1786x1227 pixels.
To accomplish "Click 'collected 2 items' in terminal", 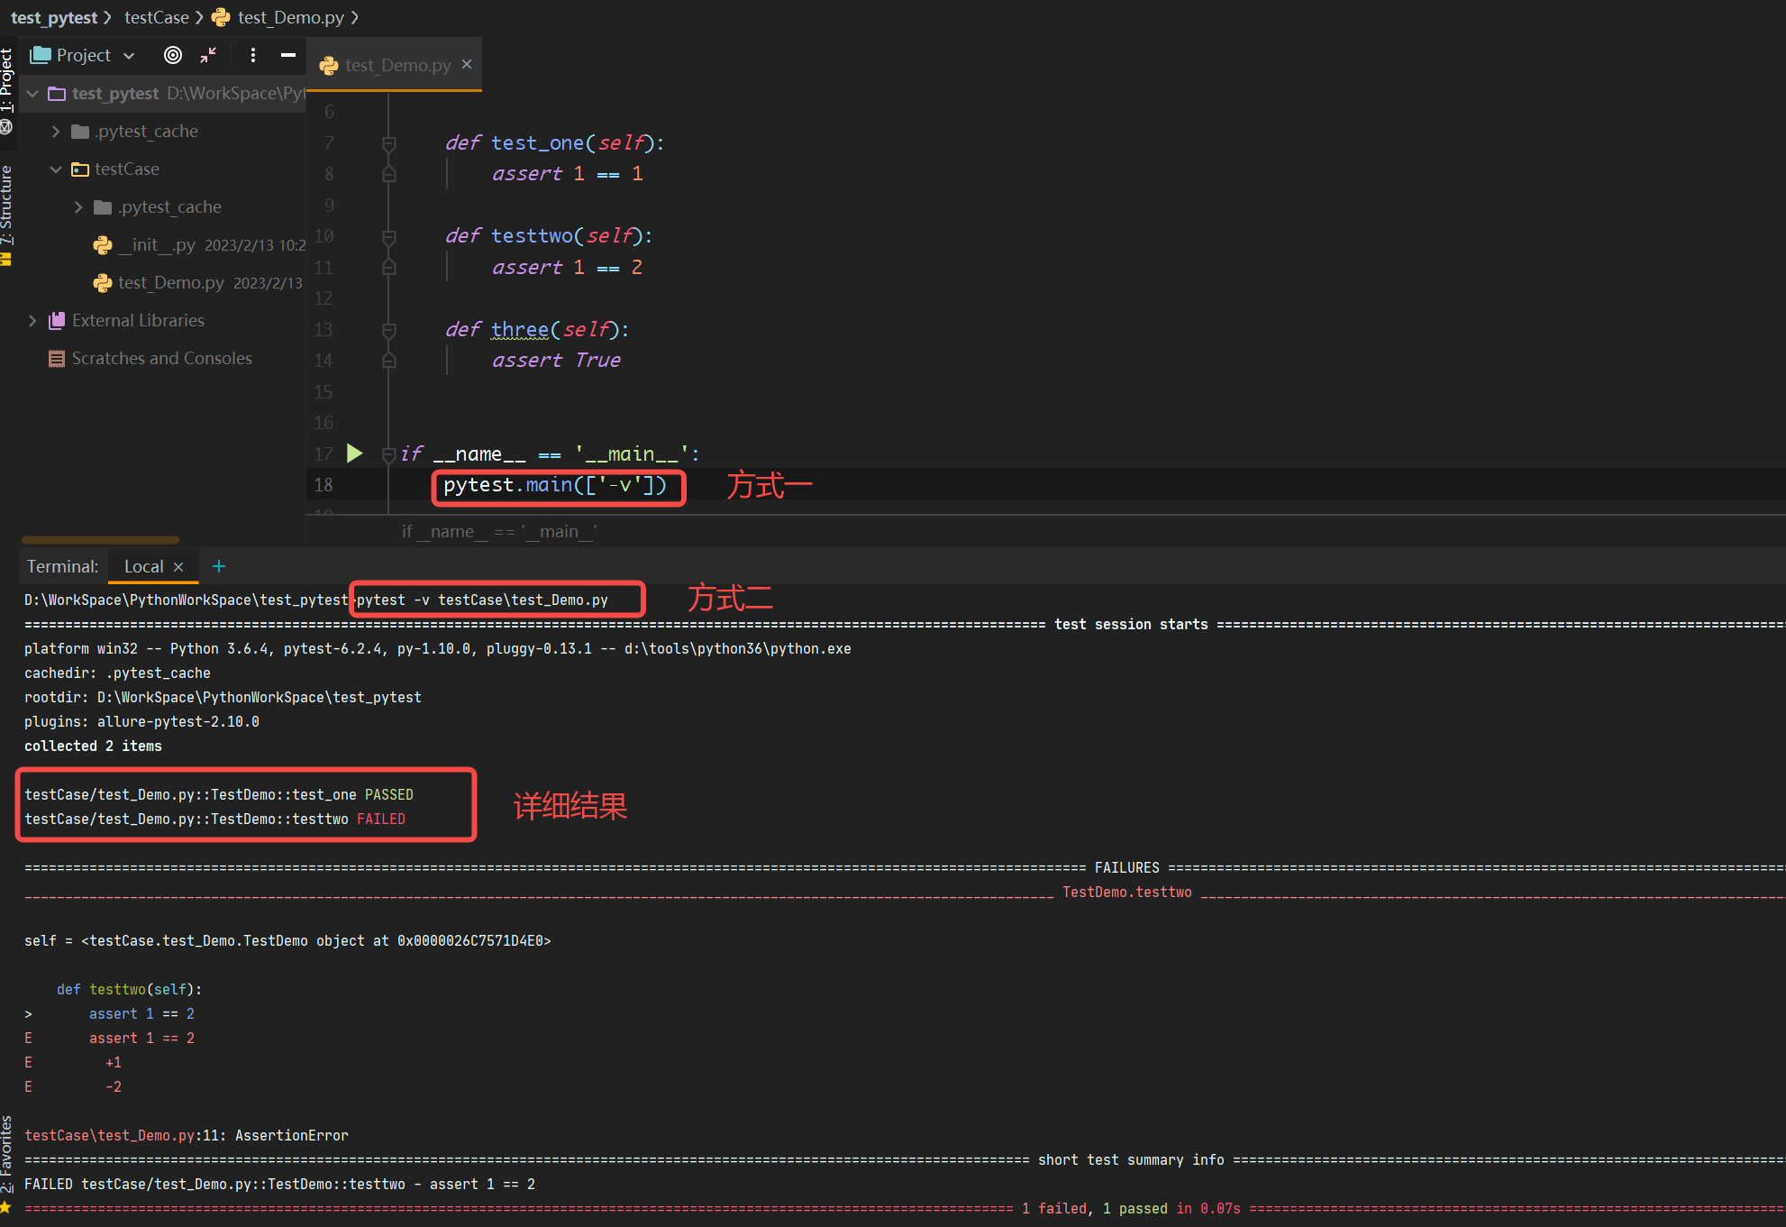I will click(x=93, y=746).
